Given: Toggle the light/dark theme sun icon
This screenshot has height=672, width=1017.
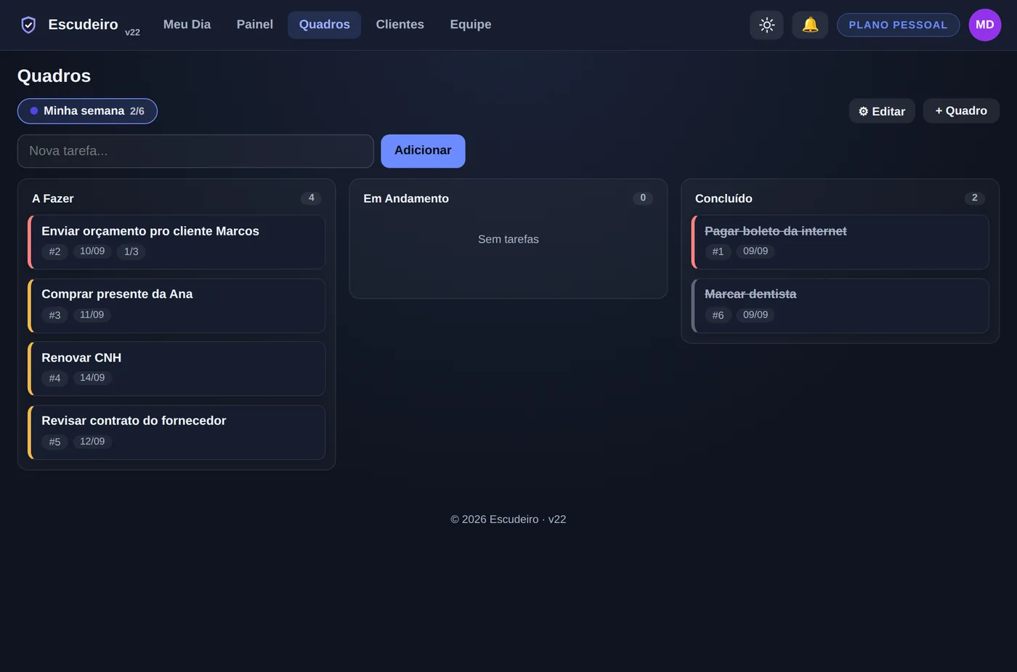Looking at the screenshot, I should click(766, 25).
